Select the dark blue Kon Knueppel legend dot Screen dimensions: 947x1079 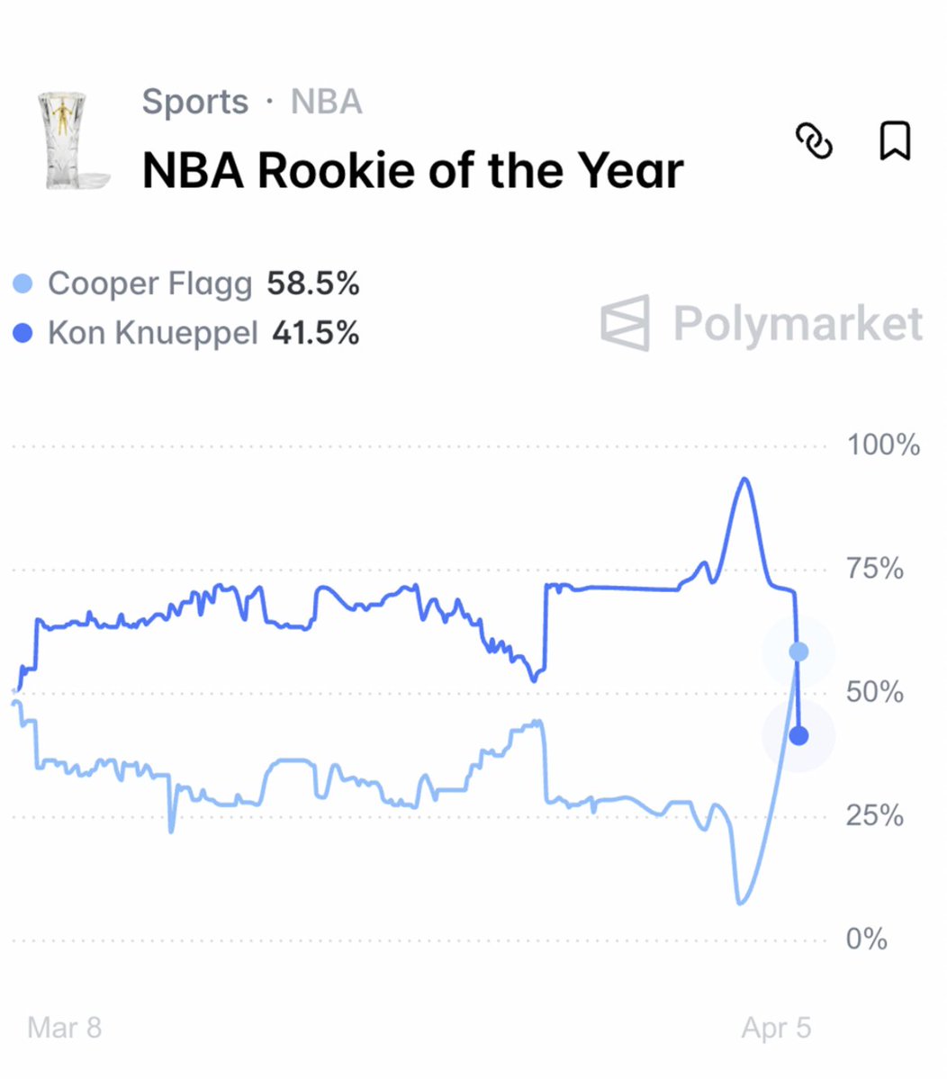click(x=23, y=334)
